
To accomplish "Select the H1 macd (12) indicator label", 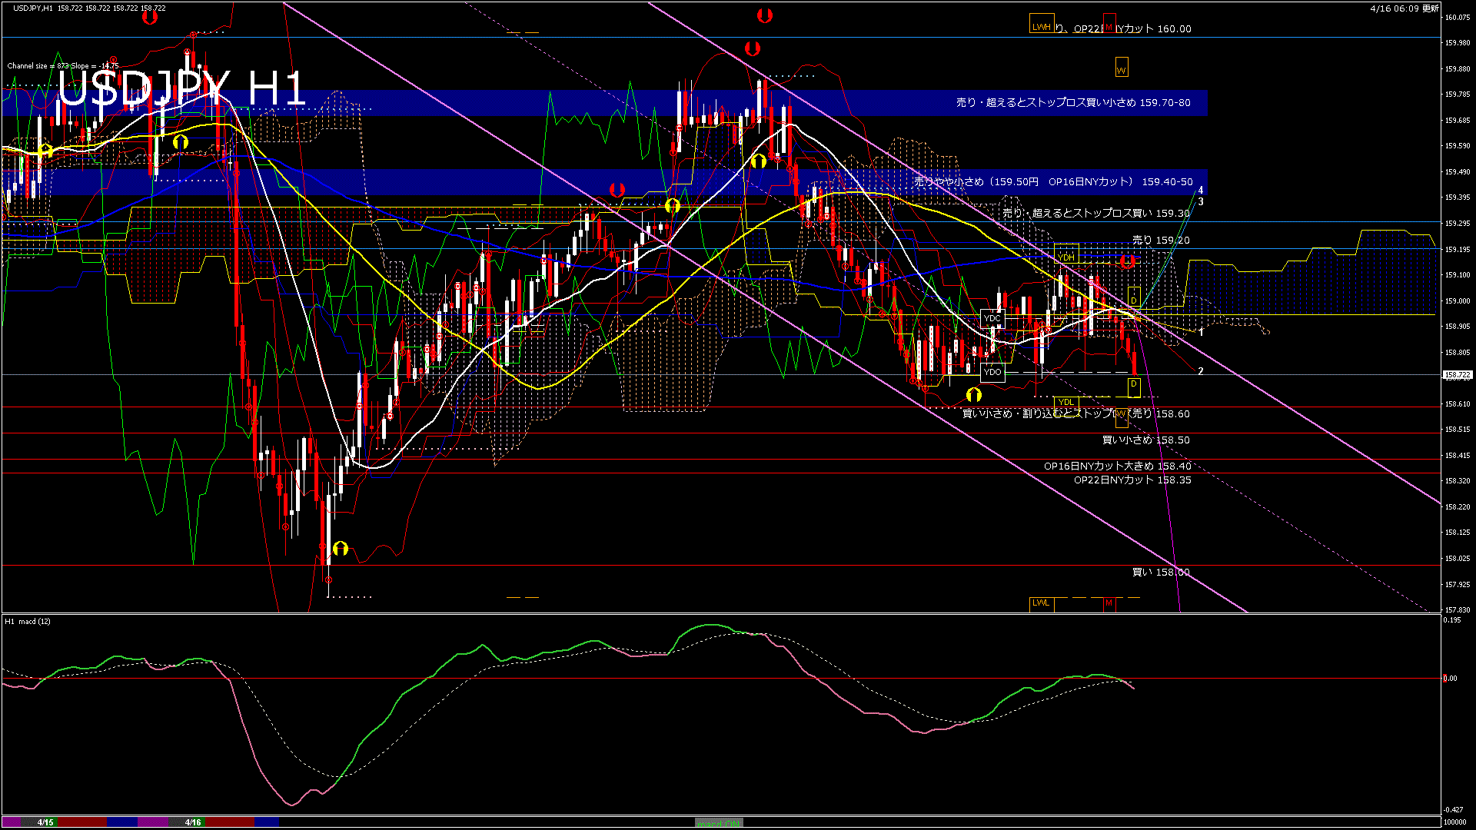I will pyautogui.click(x=26, y=622).
